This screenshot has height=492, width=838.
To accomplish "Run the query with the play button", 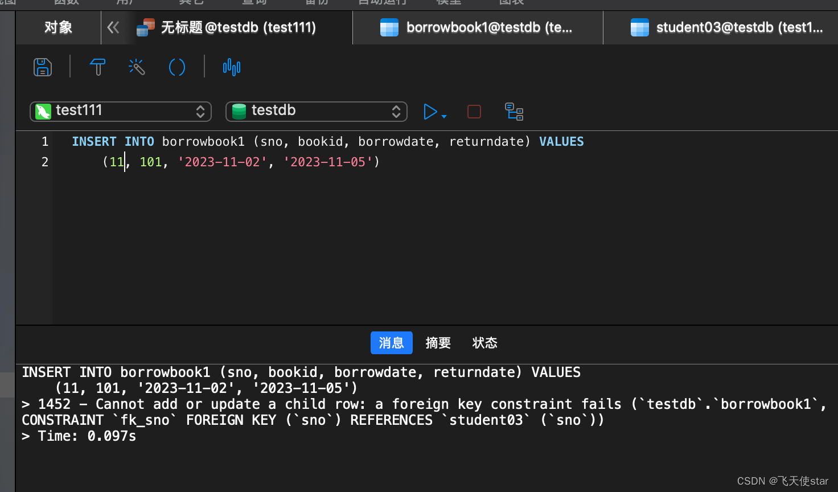I will 430,112.
